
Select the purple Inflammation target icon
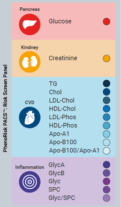(30, 182)
